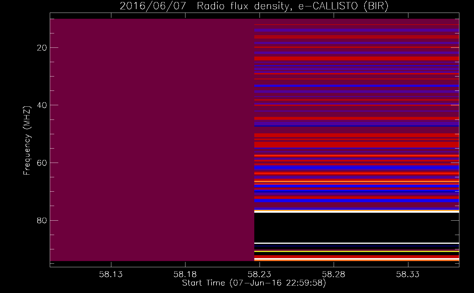Click the yellow horizontal band near the bottom of the spectrogram
The width and height of the screenshot is (474, 293).
[x=357, y=251]
